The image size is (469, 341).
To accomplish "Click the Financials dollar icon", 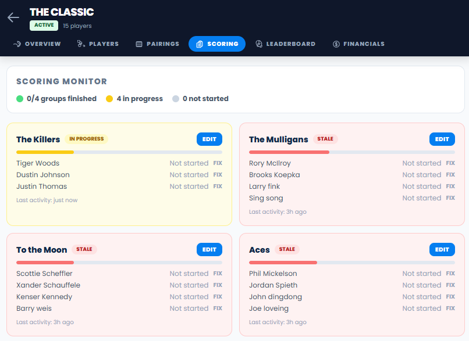I will (335, 44).
